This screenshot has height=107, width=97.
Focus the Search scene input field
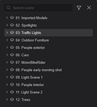[x=38, y=8]
